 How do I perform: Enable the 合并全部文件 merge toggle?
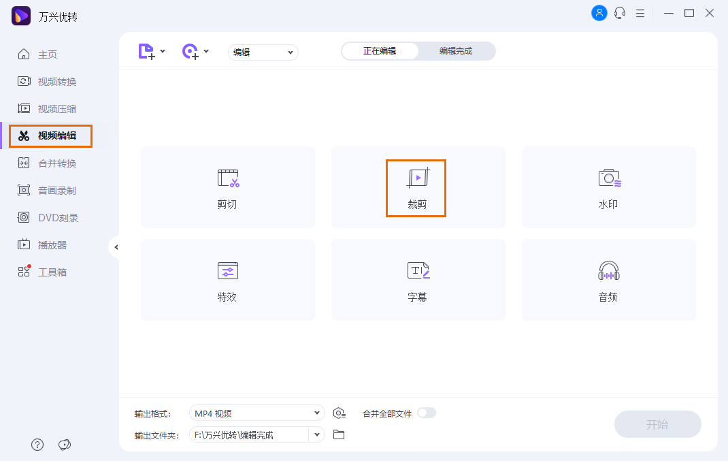tap(427, 413)
